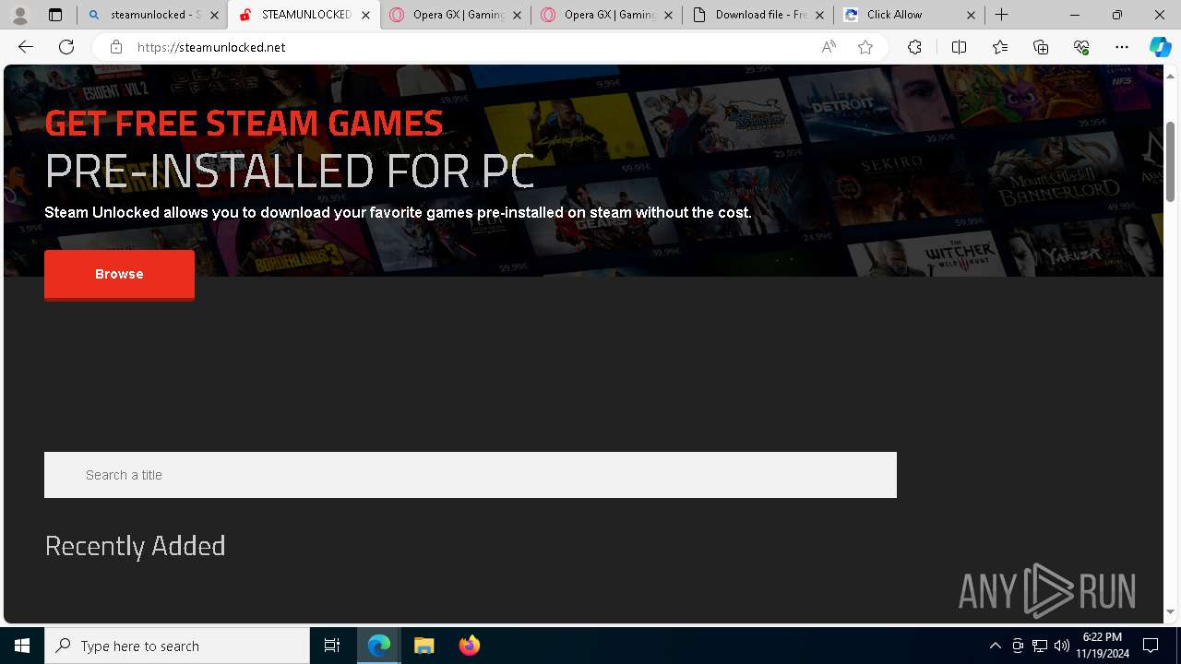Toggle split screen view icon
The height and width of the screenshot is (664, 1181).
tap(959, 47)
